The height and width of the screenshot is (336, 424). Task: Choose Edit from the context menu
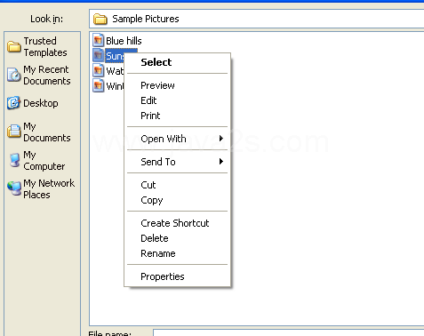pos(177,100)
